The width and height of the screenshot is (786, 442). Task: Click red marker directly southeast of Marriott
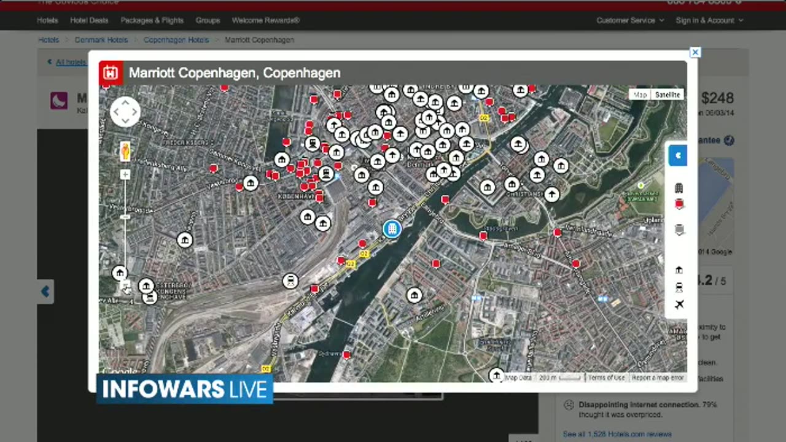pos(435,264)
